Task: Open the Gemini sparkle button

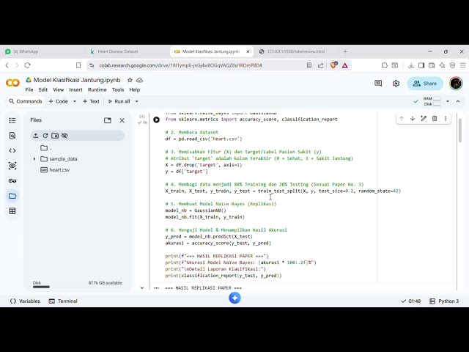Action: 234,298
